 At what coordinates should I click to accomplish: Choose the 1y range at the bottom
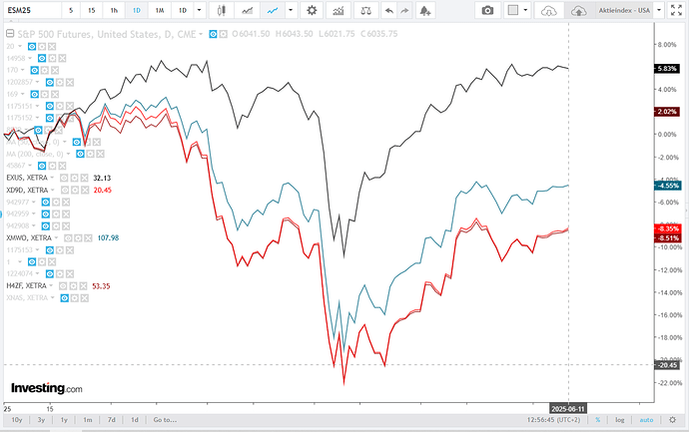point(64,420)
